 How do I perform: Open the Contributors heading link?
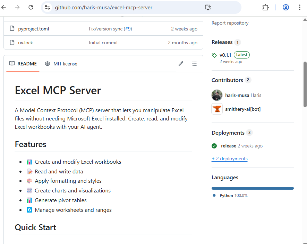pyautogui.click(x=227, y=80)
